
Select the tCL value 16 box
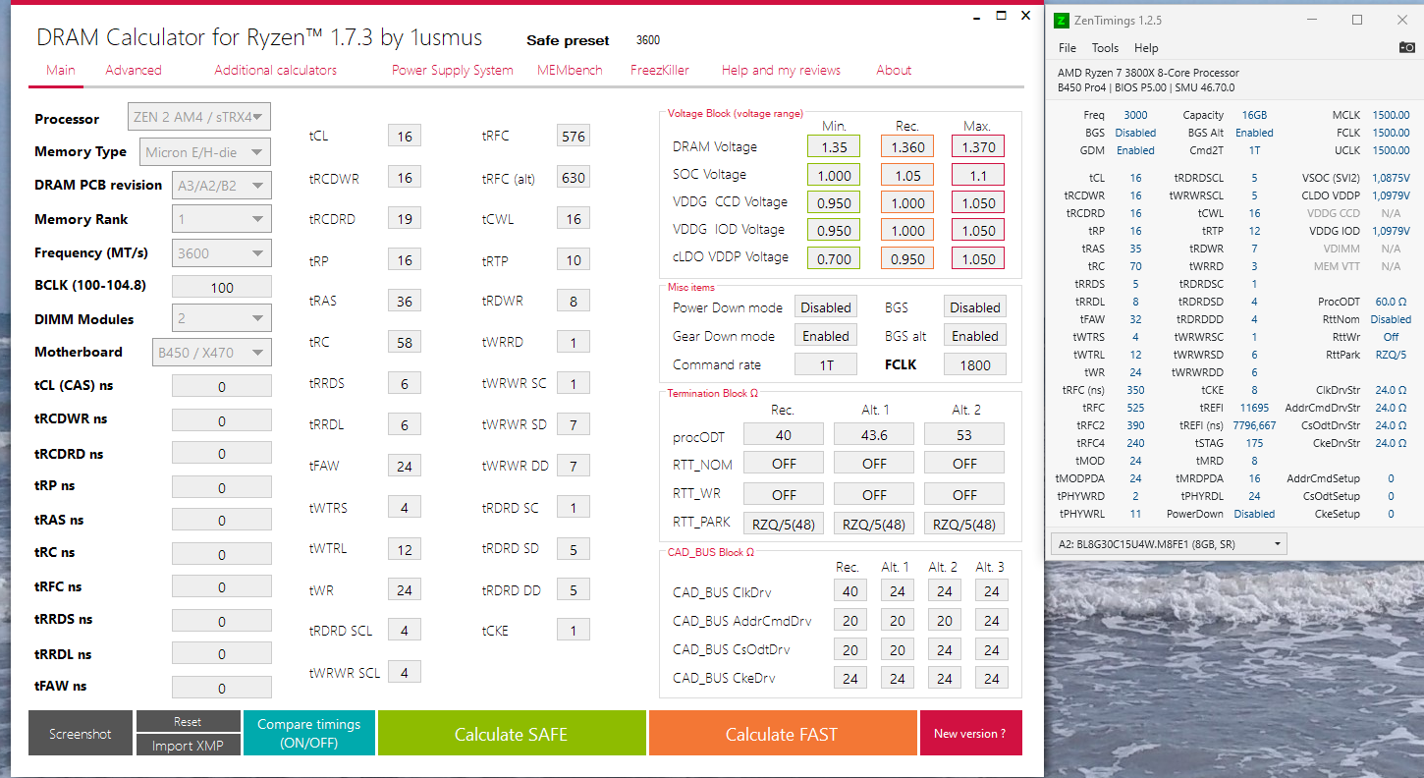tap(405, 137)
